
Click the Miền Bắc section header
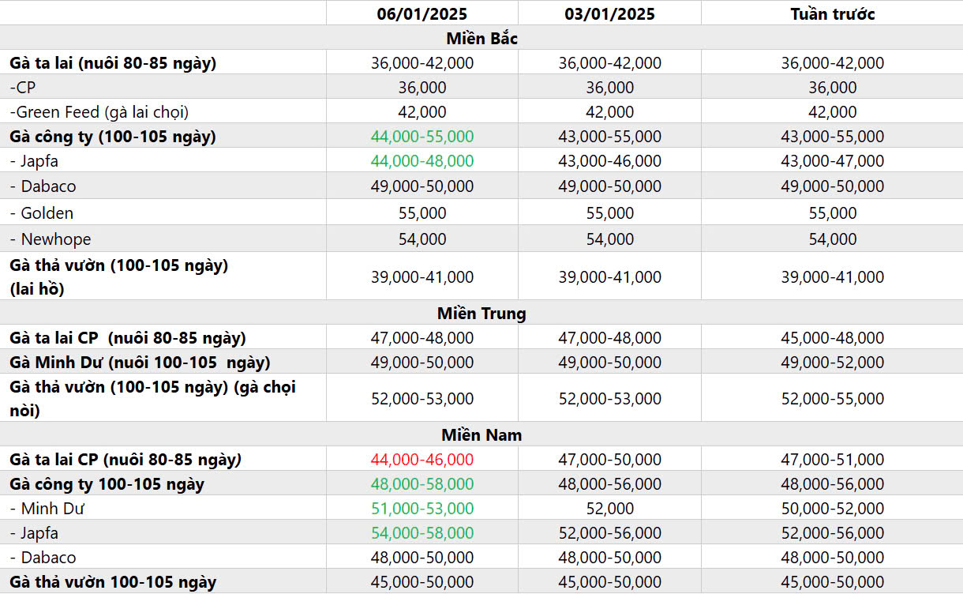tap(481, 38)
